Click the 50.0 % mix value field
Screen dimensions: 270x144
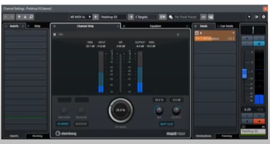[159, 100]
